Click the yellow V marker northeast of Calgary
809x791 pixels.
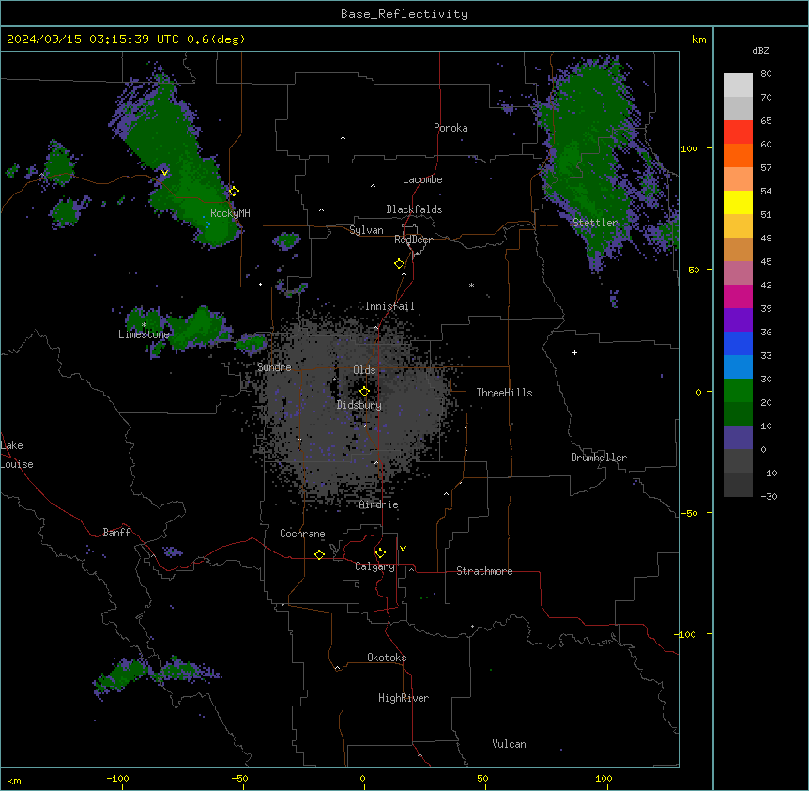(403, 549)
